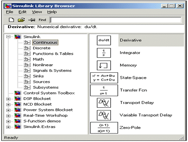Click the Discrete library icon
The image size is (188, 142).
tap(27, 48)
